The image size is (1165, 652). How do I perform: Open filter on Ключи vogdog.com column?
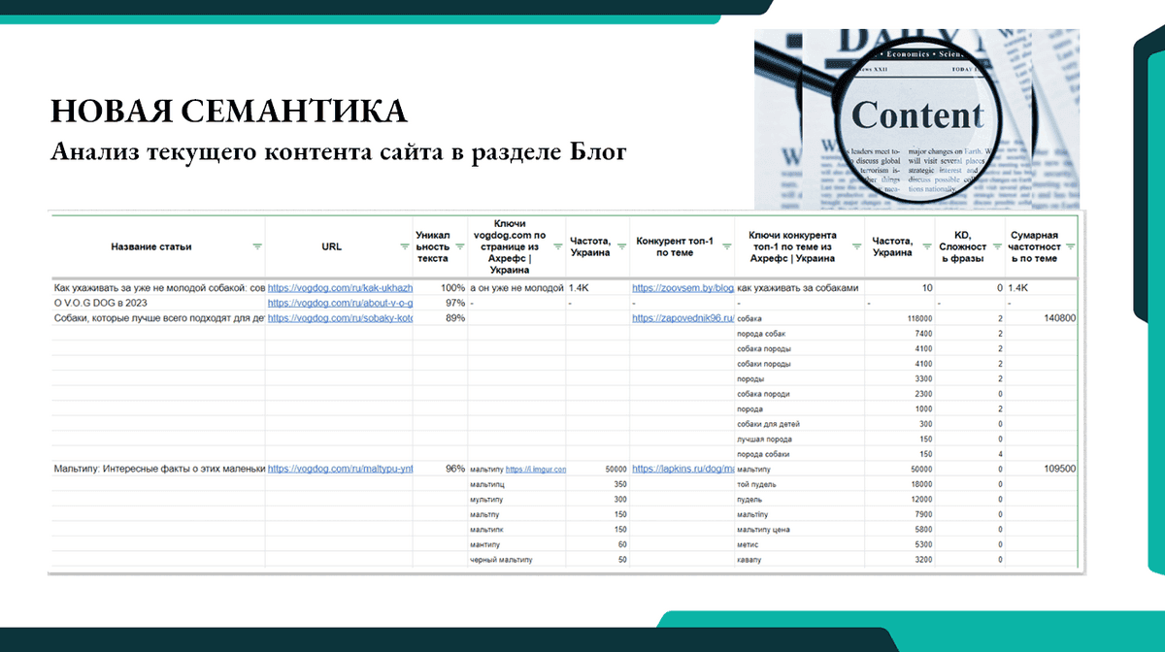pyautogui.click(x=558, y=246)
